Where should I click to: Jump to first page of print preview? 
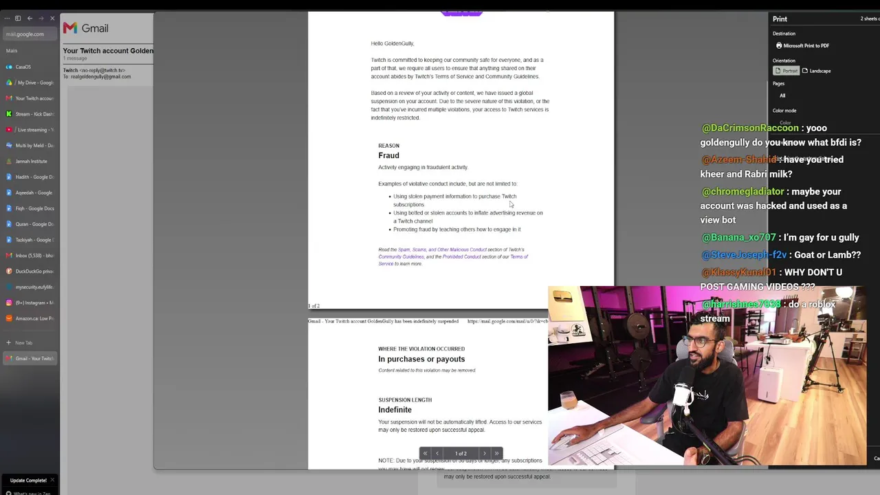pos(425,453)
